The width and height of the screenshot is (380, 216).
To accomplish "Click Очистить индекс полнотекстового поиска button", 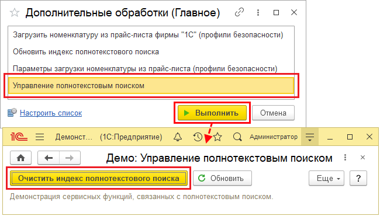I will click(x=99, y=178).
